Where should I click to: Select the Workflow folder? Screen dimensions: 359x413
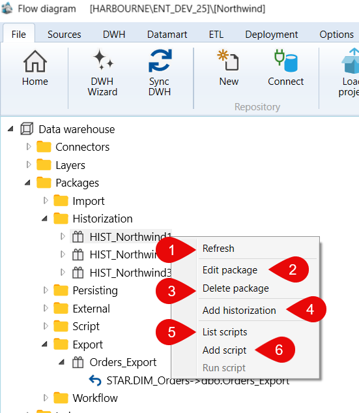95,398
